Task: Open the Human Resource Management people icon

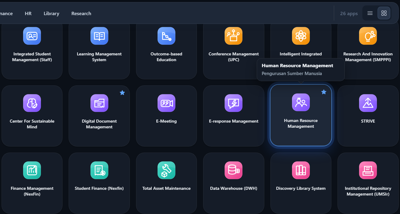Action: [301, 102]
